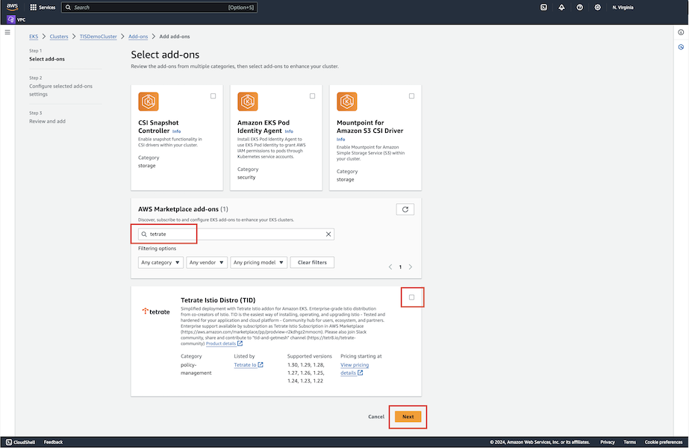This screenshot has height=448, width=689.
Task: Click the top AWS search bar
Action: tap(159, 7)
